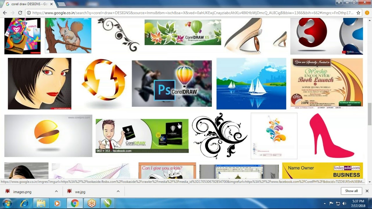Launch Internet Explorer from taskbar
This screenshot has width=372, height=209.
(x=24, y=203)
